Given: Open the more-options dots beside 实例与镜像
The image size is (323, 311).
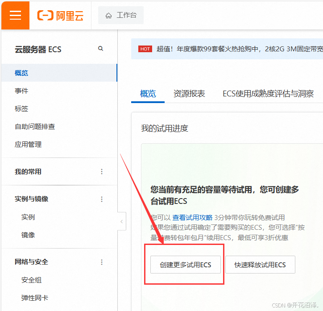Looking at the screenshot, I should [x=102, y=199].
